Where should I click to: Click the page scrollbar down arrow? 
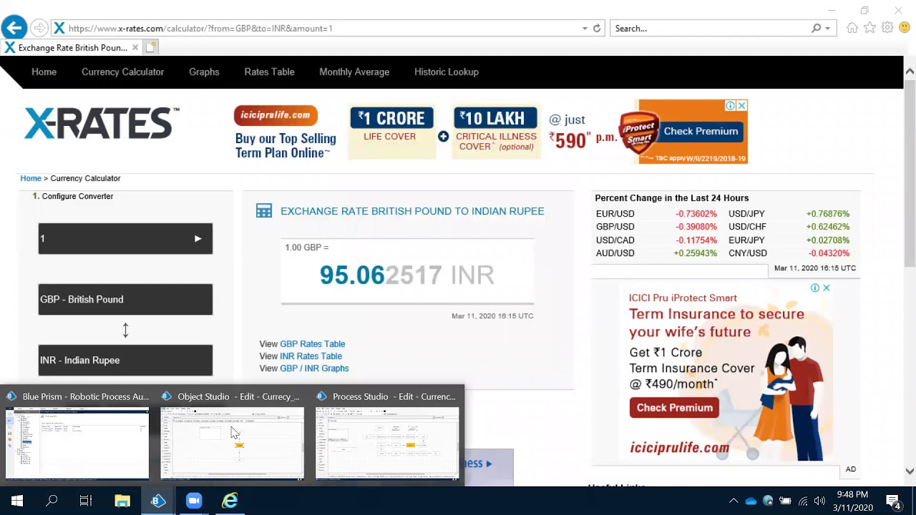(910, 471)
